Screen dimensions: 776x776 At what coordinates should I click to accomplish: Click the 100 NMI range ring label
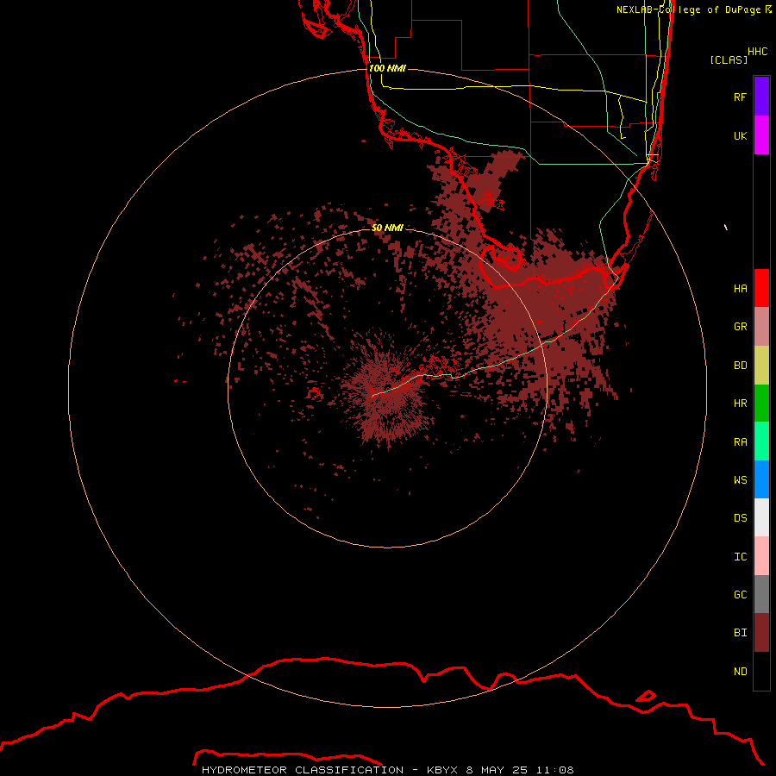[387, 68]
